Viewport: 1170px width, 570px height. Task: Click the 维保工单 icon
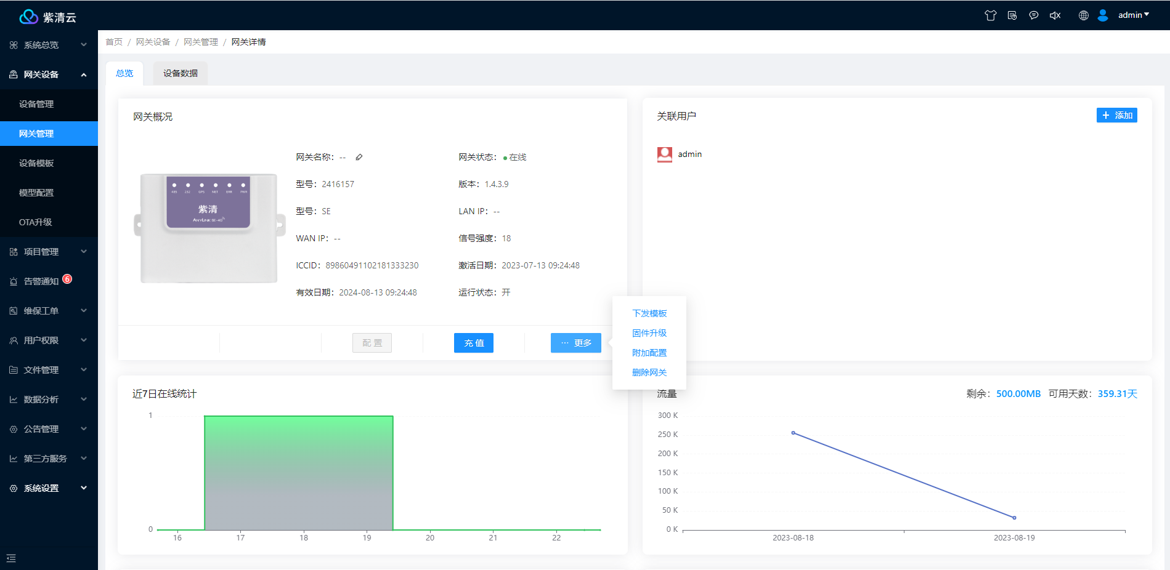14,311
